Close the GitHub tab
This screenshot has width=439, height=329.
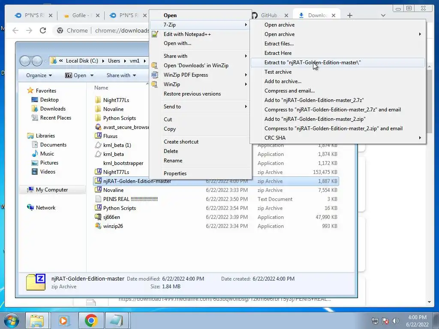(286, 15)
